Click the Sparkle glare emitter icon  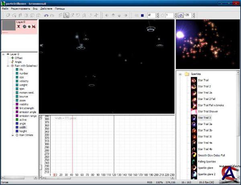coord(194,167)
